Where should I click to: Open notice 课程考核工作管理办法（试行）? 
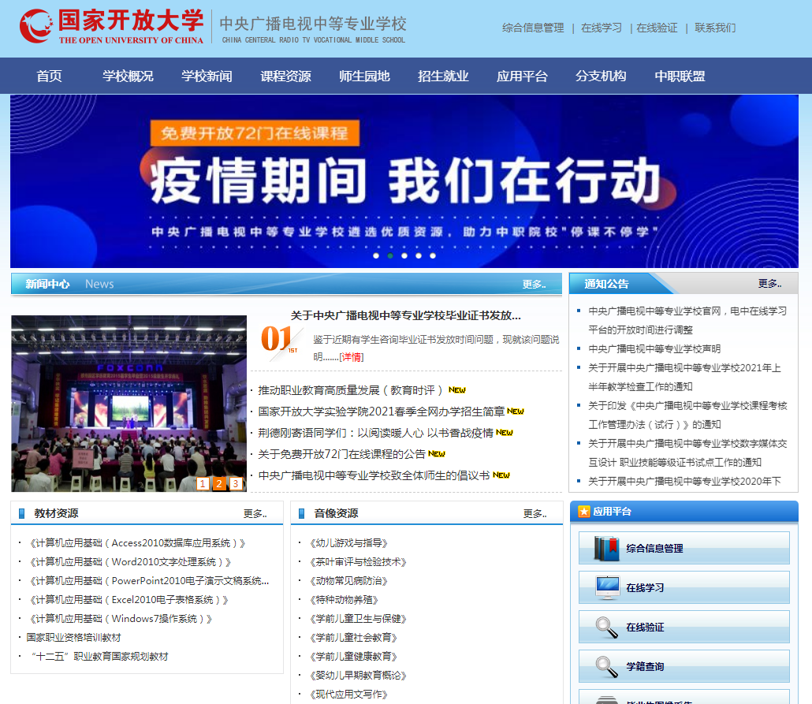(x=687, y=415)
